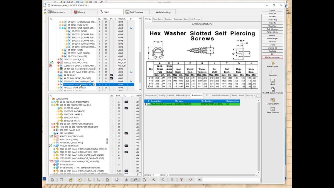Click the Reset Windows icon

[x=272, y=109]
